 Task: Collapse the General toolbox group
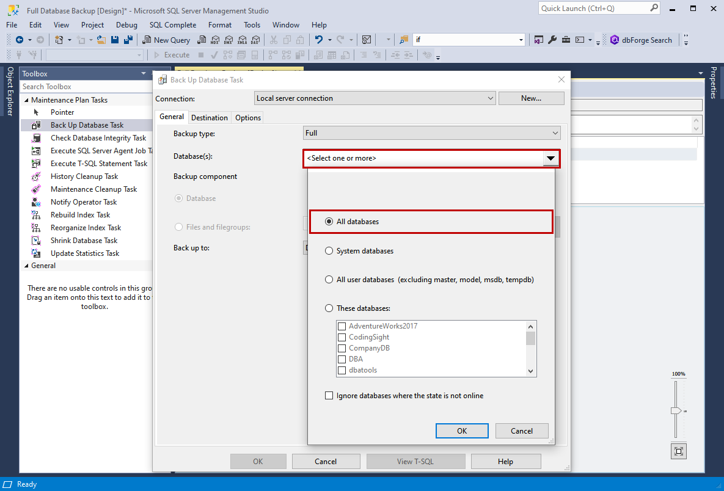[26, 266]
